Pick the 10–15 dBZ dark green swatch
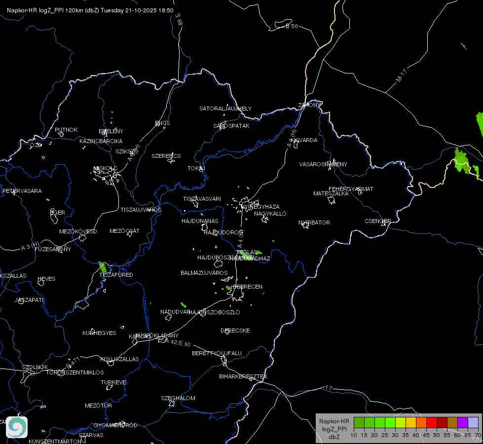The width and height of the screenshot is (483, 444). tap(359, 422)
